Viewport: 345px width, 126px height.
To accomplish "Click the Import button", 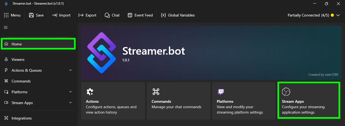I will tap(61, 15).
